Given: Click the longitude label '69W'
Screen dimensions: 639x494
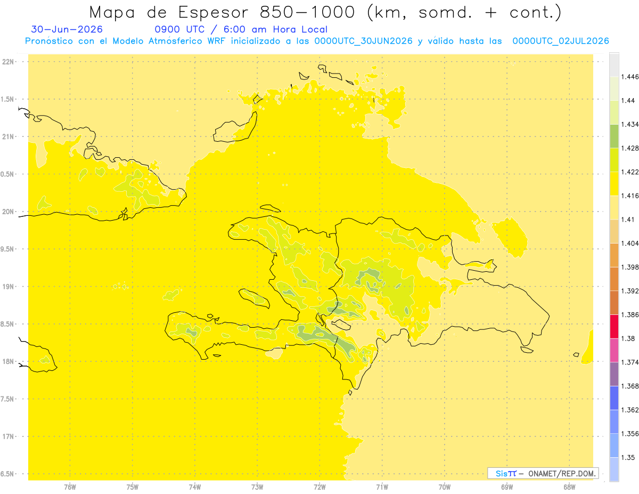Looking at the screenshot, I should [x=507, y=487].
